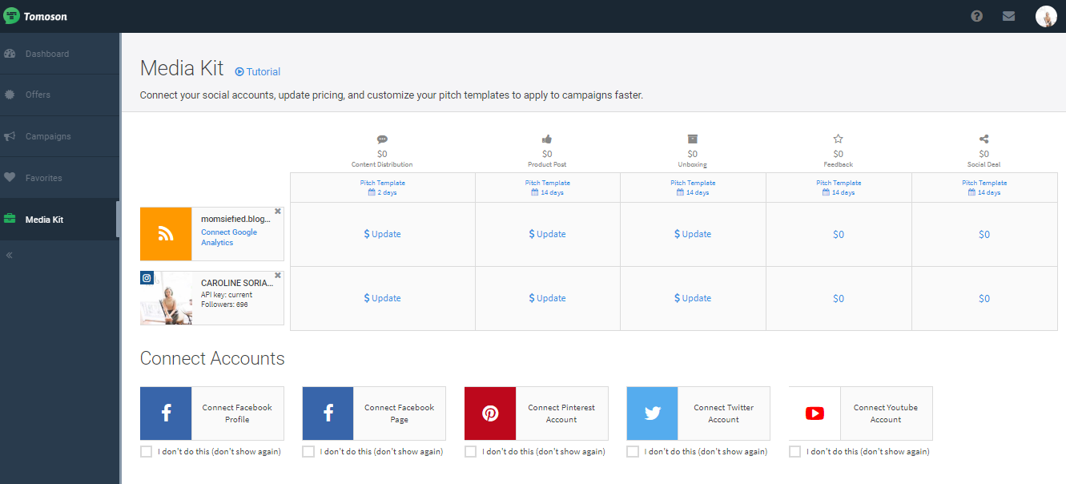The width and height of the screenshot is (1066, 484).
Task: Open the user profile avatar
Action: point(1046,16)
